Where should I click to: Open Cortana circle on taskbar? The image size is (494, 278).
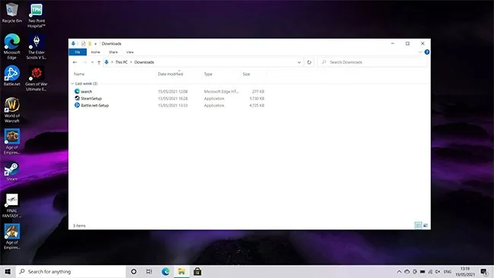coord(134,271)
